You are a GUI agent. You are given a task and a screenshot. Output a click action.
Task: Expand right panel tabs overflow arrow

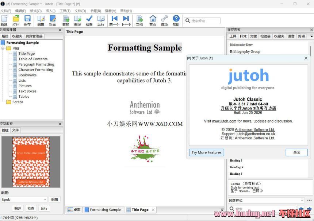[x=311, y=36]
